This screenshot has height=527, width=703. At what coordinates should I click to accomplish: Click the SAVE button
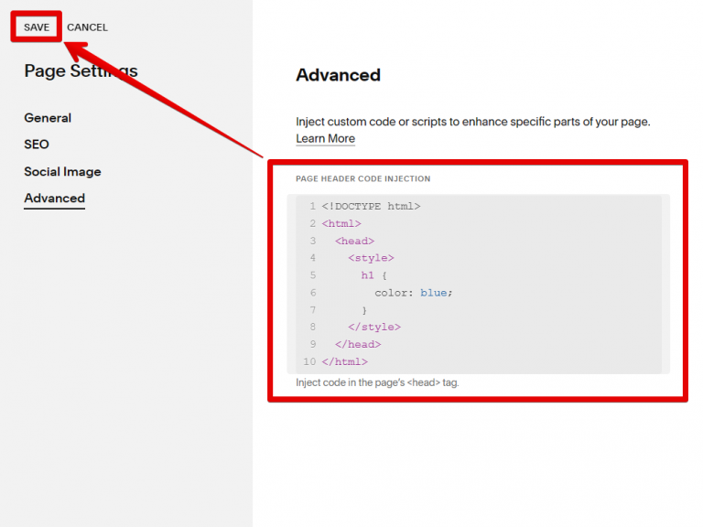[x=37, y=27]
